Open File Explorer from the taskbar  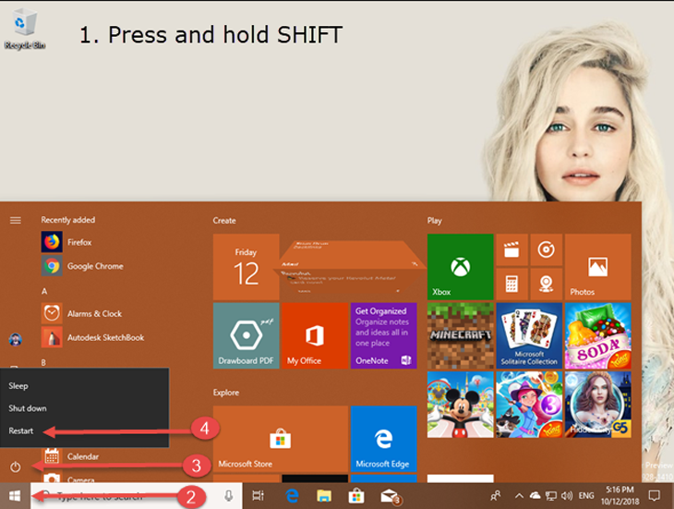[x=324, y=496]
